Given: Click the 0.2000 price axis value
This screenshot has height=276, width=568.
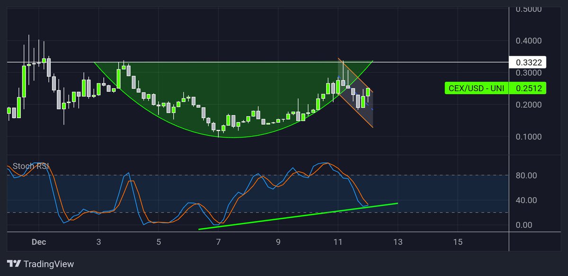Looking at the screenshot, I should (x=528, y=105).
